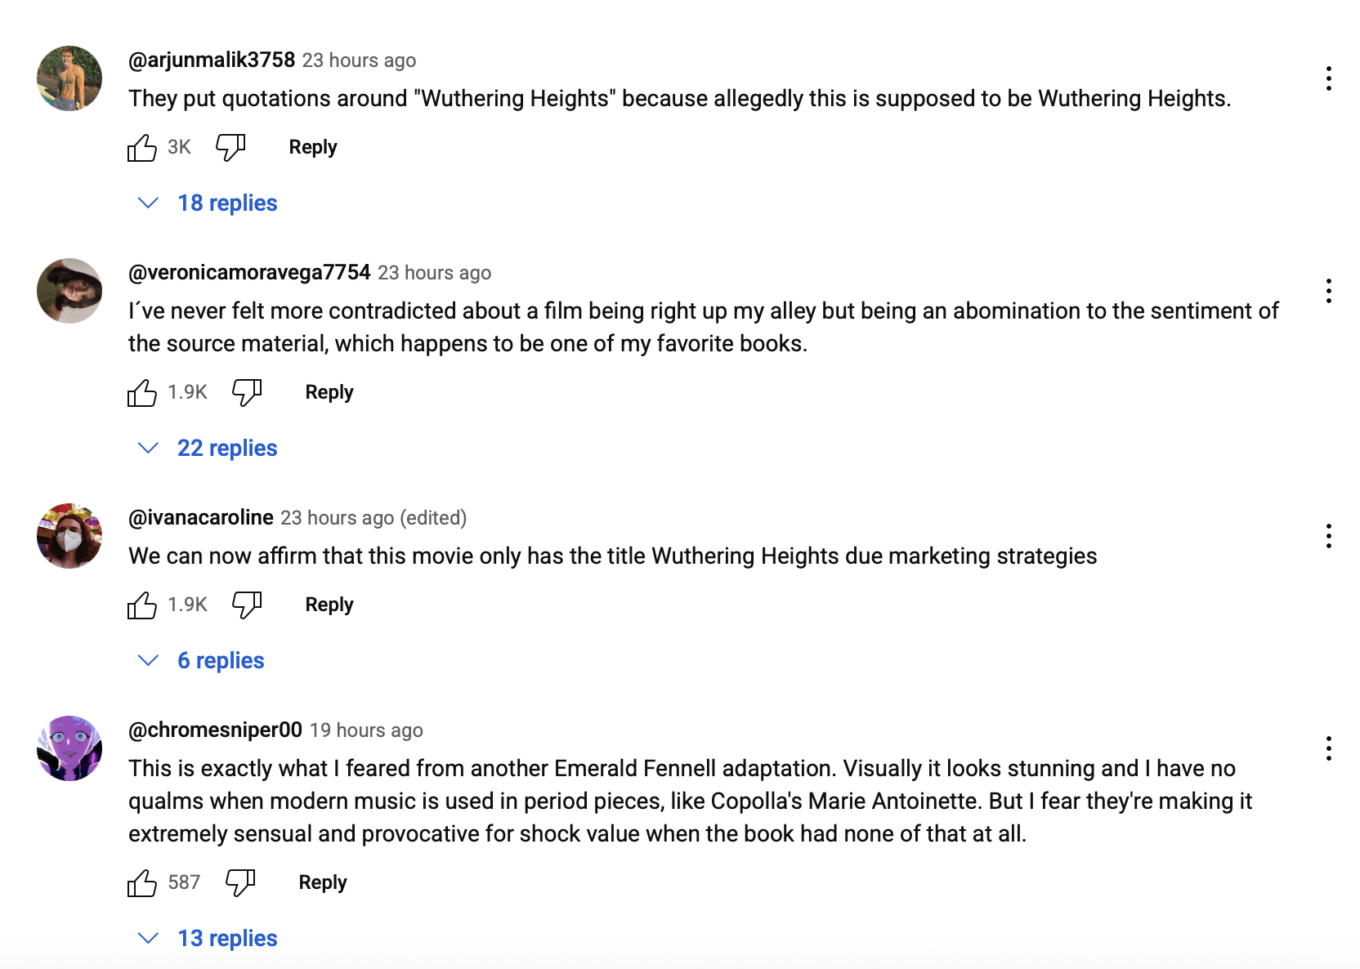The width and height of the screenshot is (1360, 969).
Task: Dislike @veronicamoravega7754's comment
Action: tap(247, 393)
